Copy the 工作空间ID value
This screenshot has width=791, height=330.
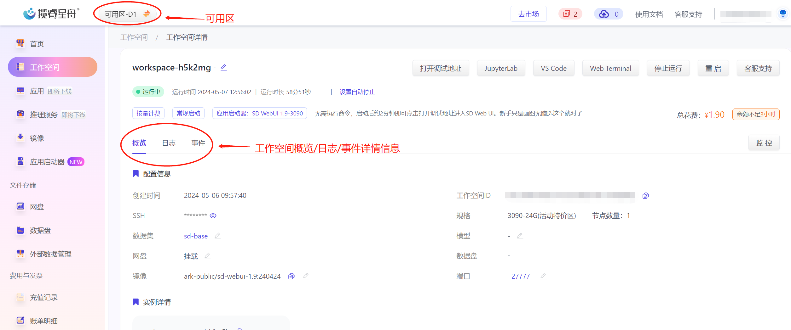coord(645,196)
